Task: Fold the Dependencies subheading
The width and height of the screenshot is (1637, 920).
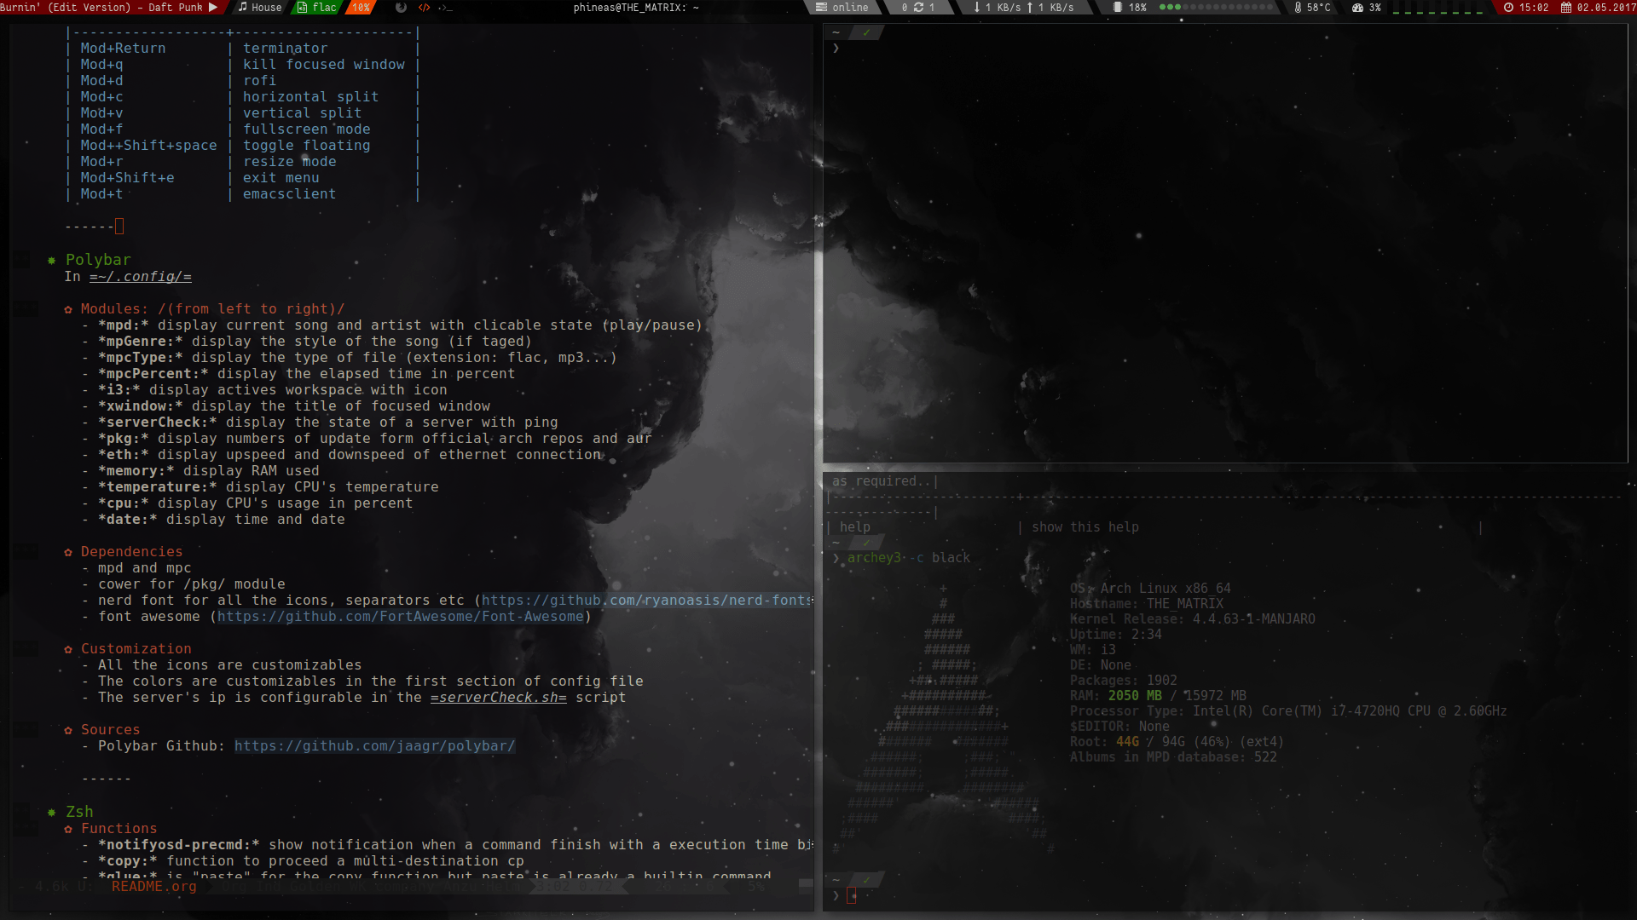Action: [x=131, y=552]
